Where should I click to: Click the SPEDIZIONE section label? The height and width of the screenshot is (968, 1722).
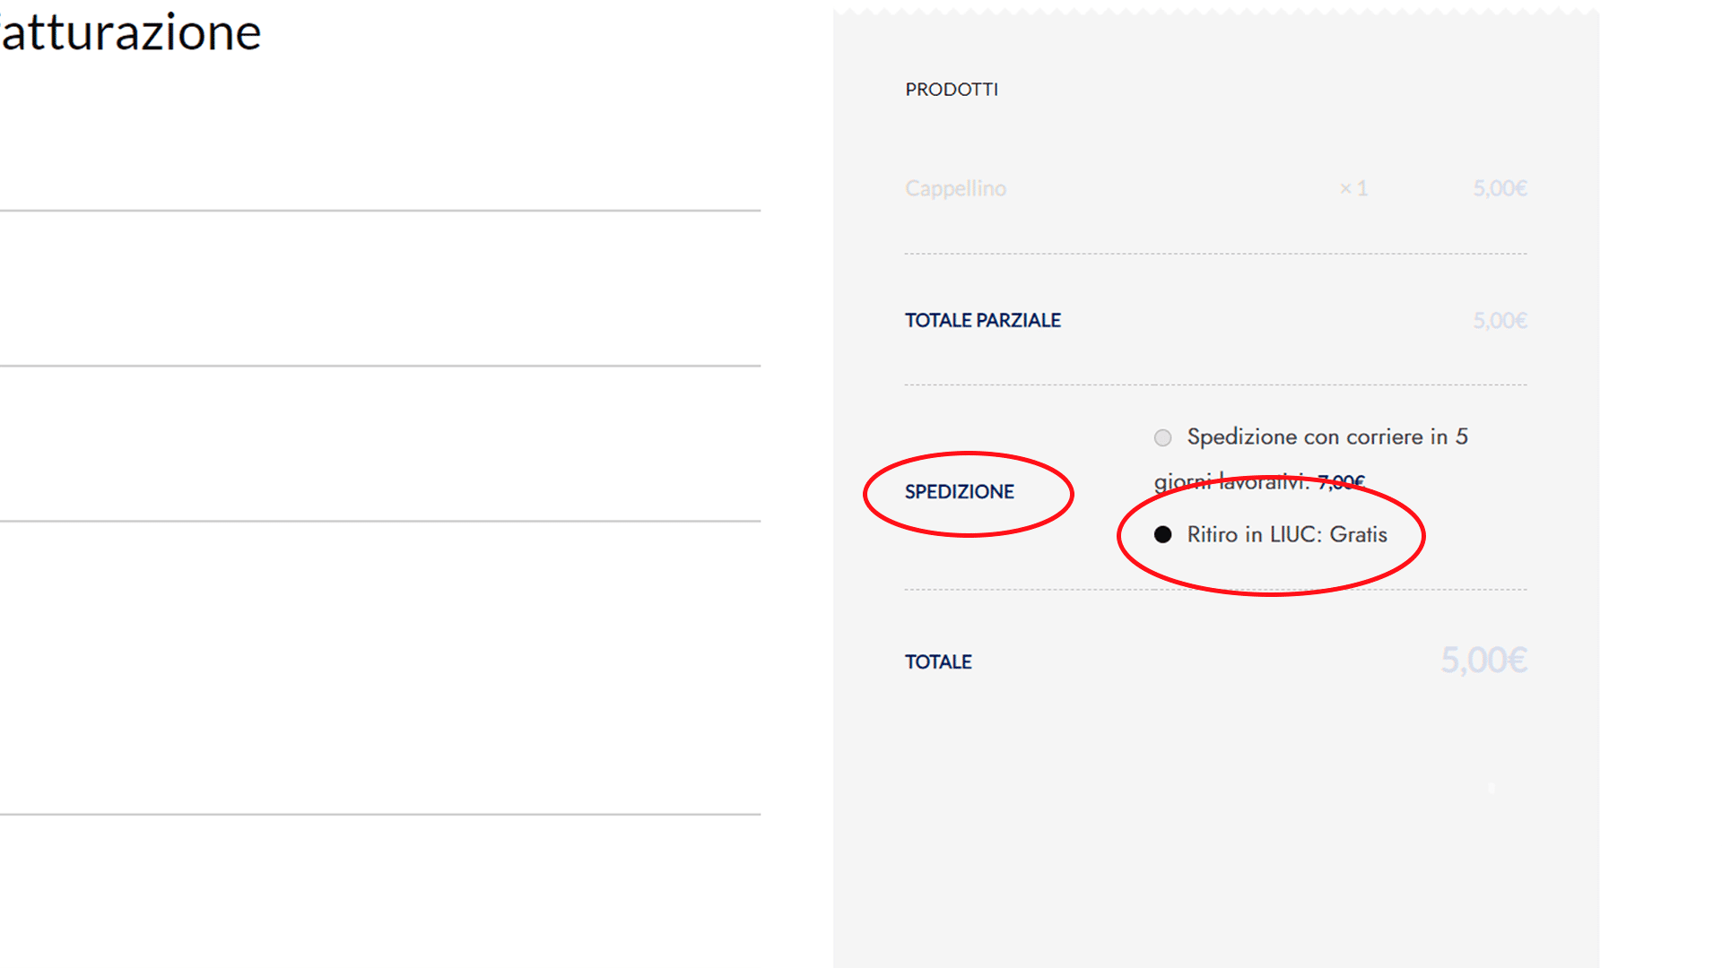pyautogui.click(x=959, y=492)
